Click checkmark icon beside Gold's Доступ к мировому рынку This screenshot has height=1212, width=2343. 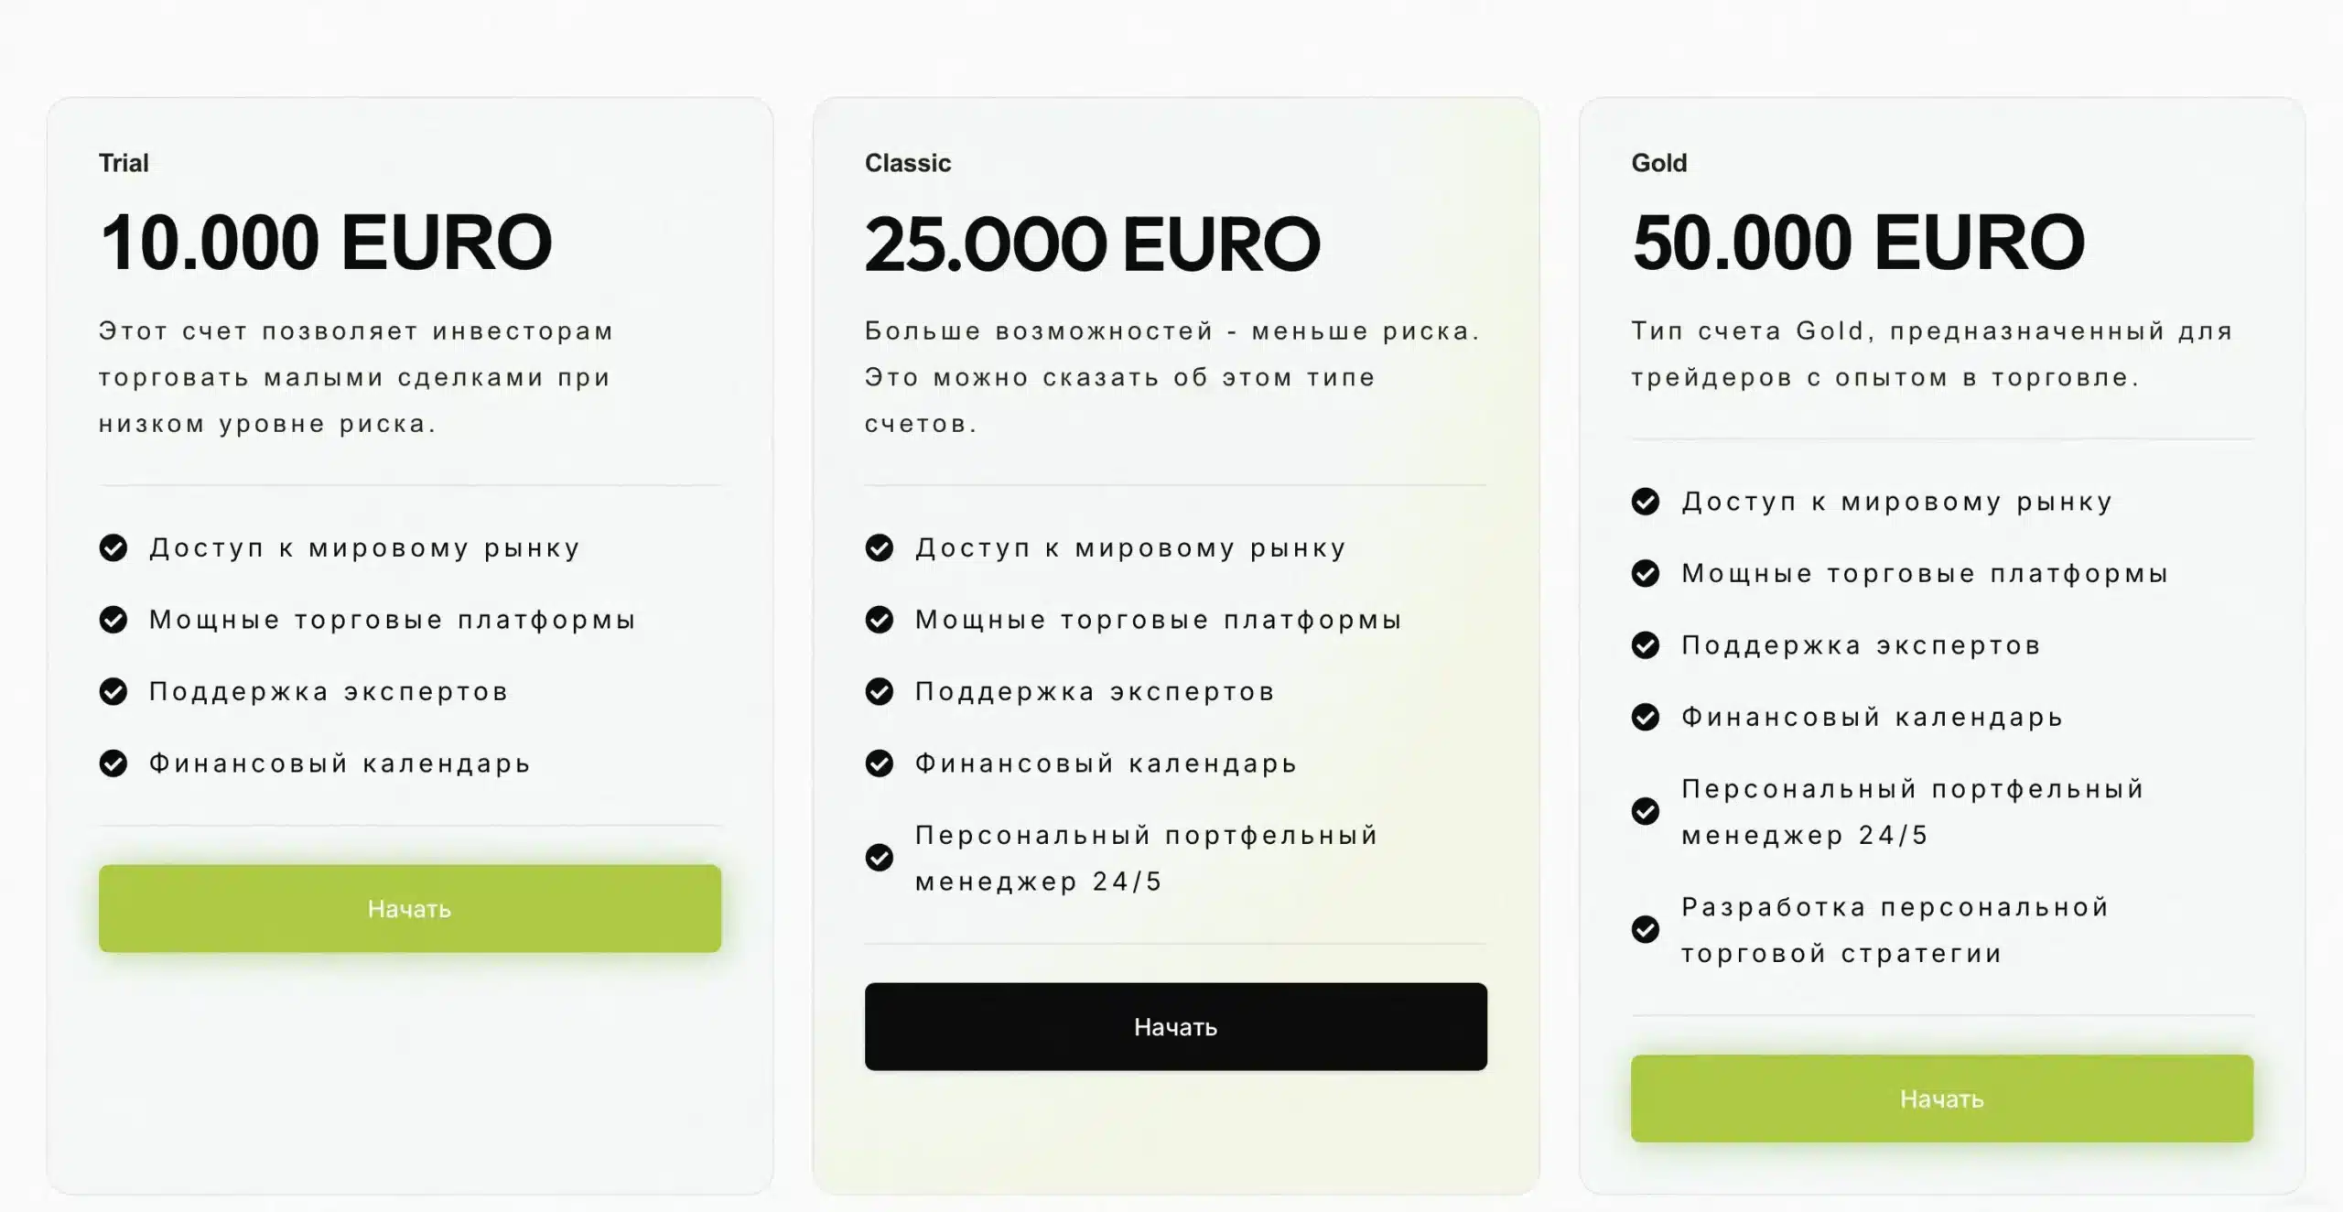point(1646,502)
